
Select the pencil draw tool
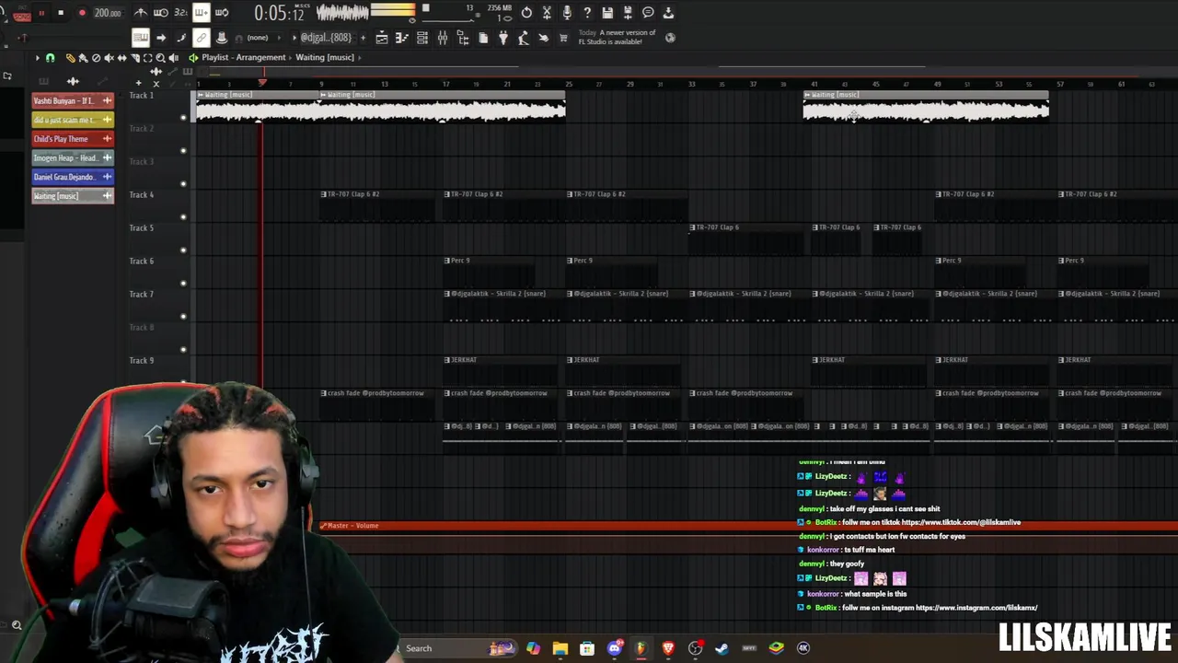click(x=70, y=58)
